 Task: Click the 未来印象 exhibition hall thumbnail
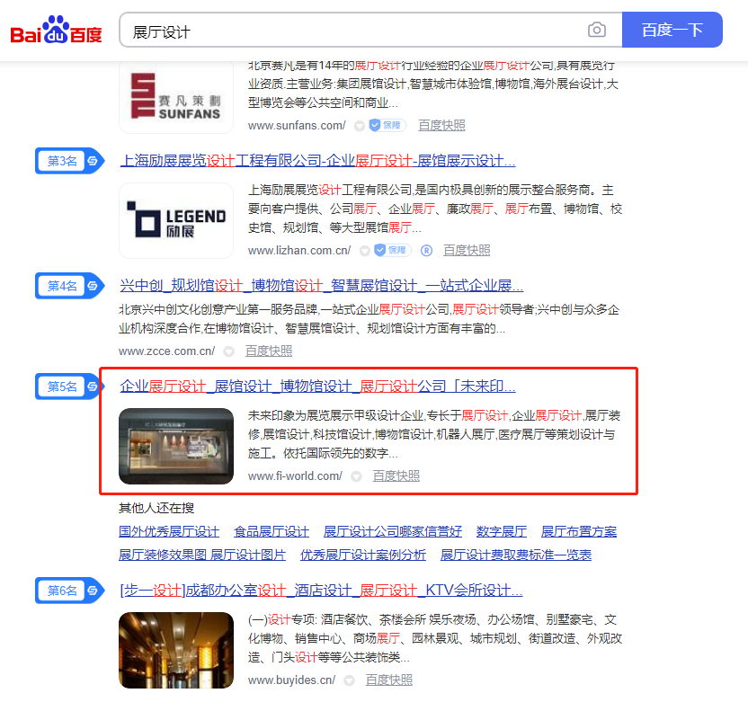click(x=176, y=447)
